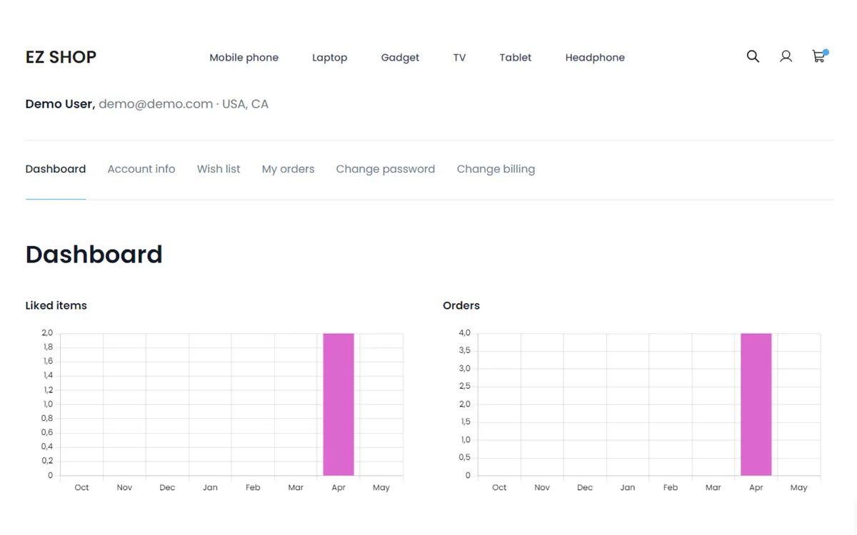This screenshot has height=535, width=857.
Task: Browse the Gadget category
Action: (x=400, y=58)
